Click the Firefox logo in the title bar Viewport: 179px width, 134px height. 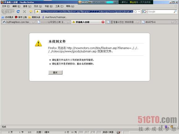point(2,2)
